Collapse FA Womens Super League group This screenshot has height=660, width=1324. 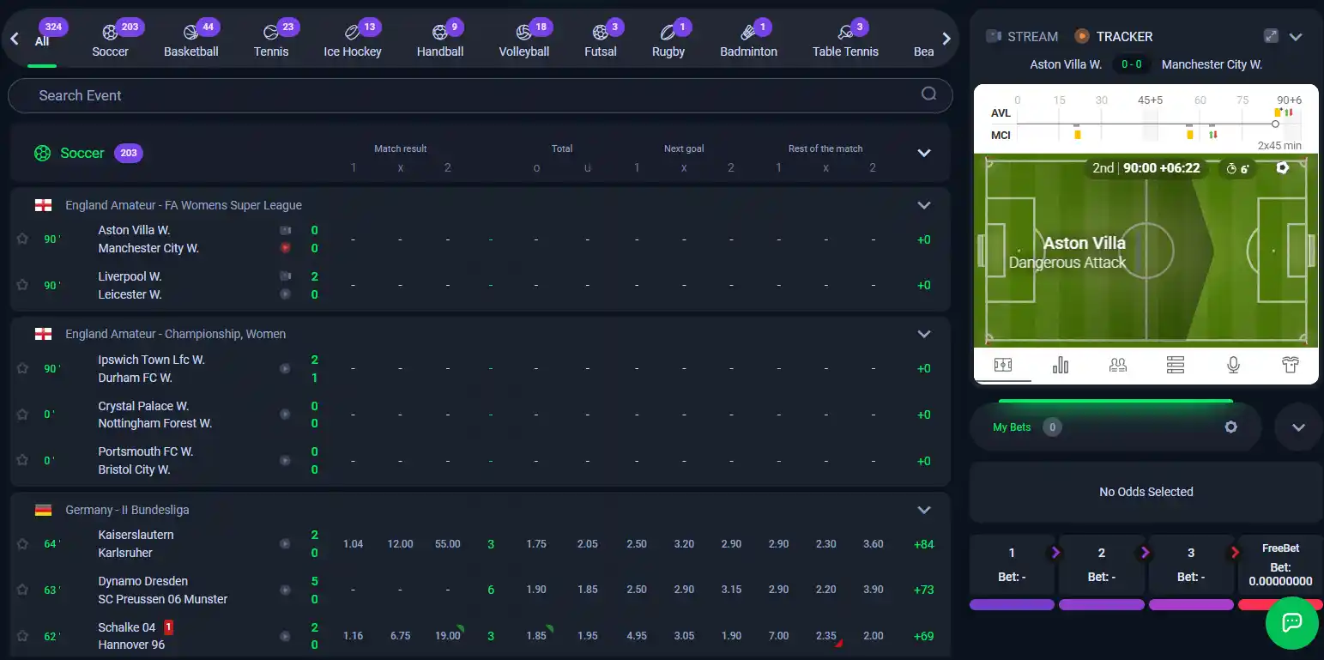(924, 205)
